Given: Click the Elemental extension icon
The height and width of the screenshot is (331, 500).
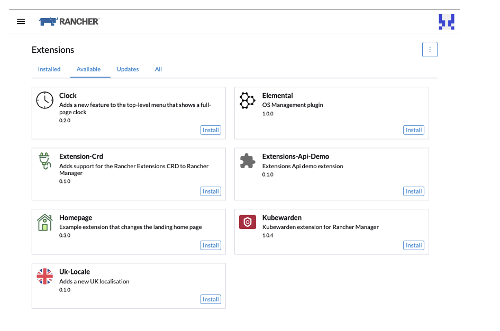Looking at the screenshot, I should point(247,100).
